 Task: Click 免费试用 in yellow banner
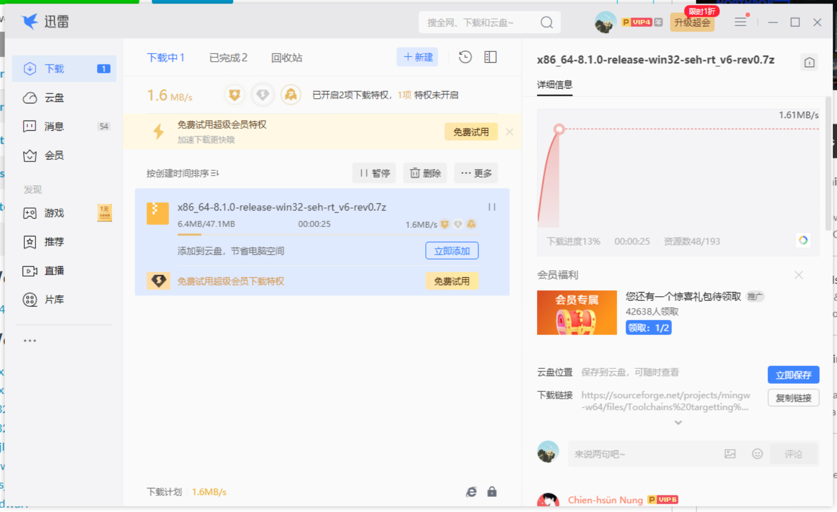pyautogui.click(x=471, y=132)
